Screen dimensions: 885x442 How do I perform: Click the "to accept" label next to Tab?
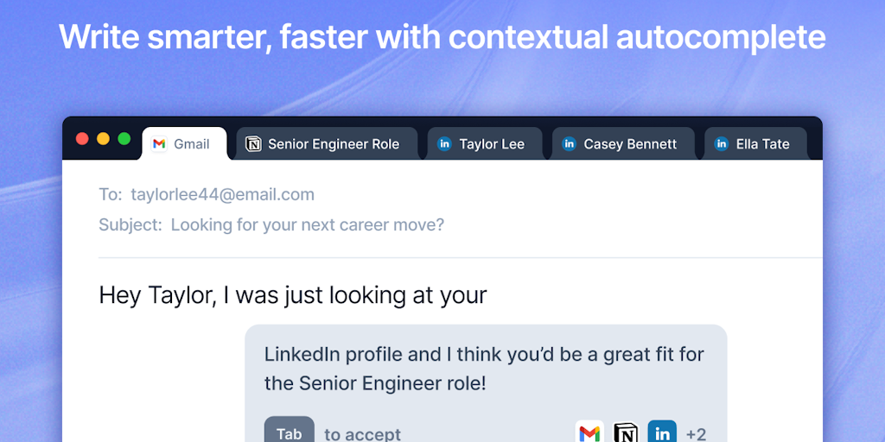[x=362, y=434]
